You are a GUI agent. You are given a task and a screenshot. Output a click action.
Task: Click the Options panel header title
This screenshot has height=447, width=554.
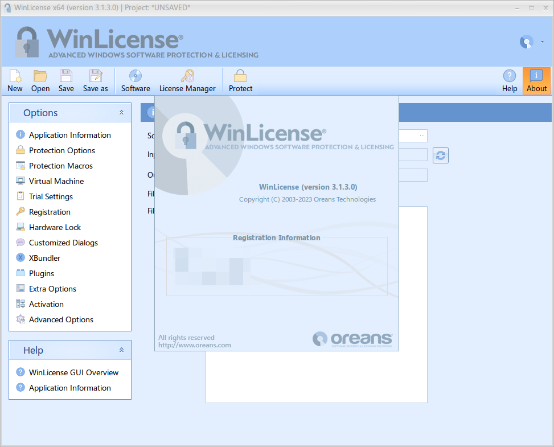40,113
